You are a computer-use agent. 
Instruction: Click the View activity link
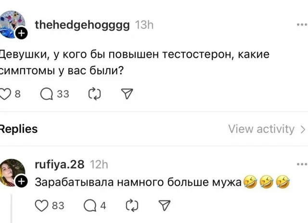(x=261, y=129)
